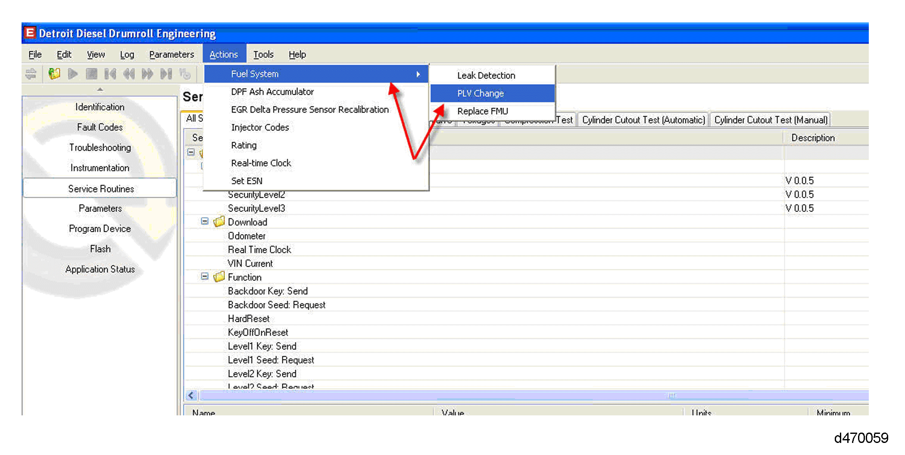This screenshot has width=905, height=455.
Task: Click the skip-to-start toolbar icon
Action: pyautogui.click(x=110, y=74)
